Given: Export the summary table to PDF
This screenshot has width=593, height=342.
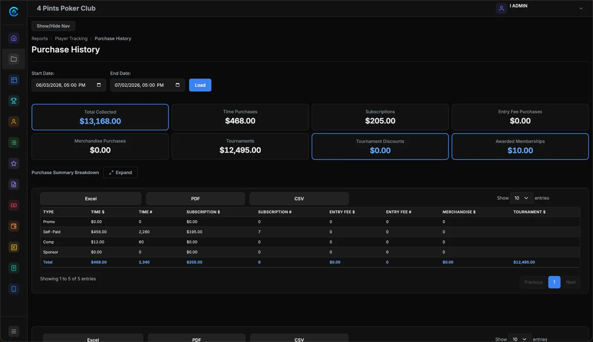Looking at the screenshot, I should click(x=195, y=199).
